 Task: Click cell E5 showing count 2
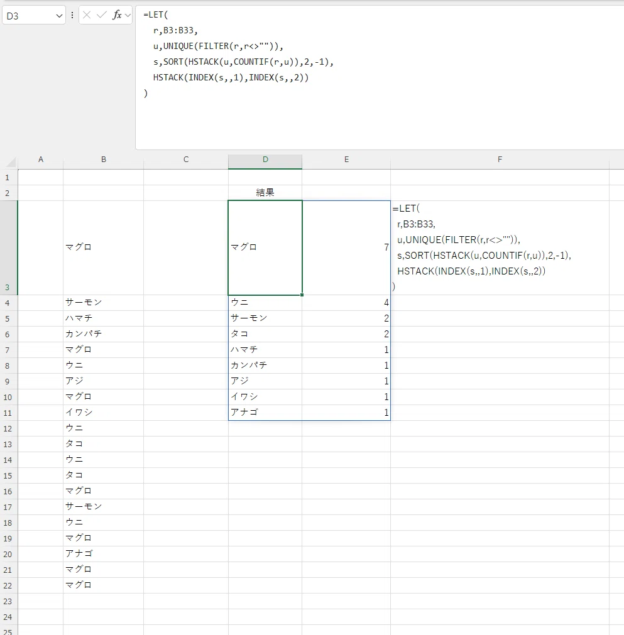(x=346, y=318)
